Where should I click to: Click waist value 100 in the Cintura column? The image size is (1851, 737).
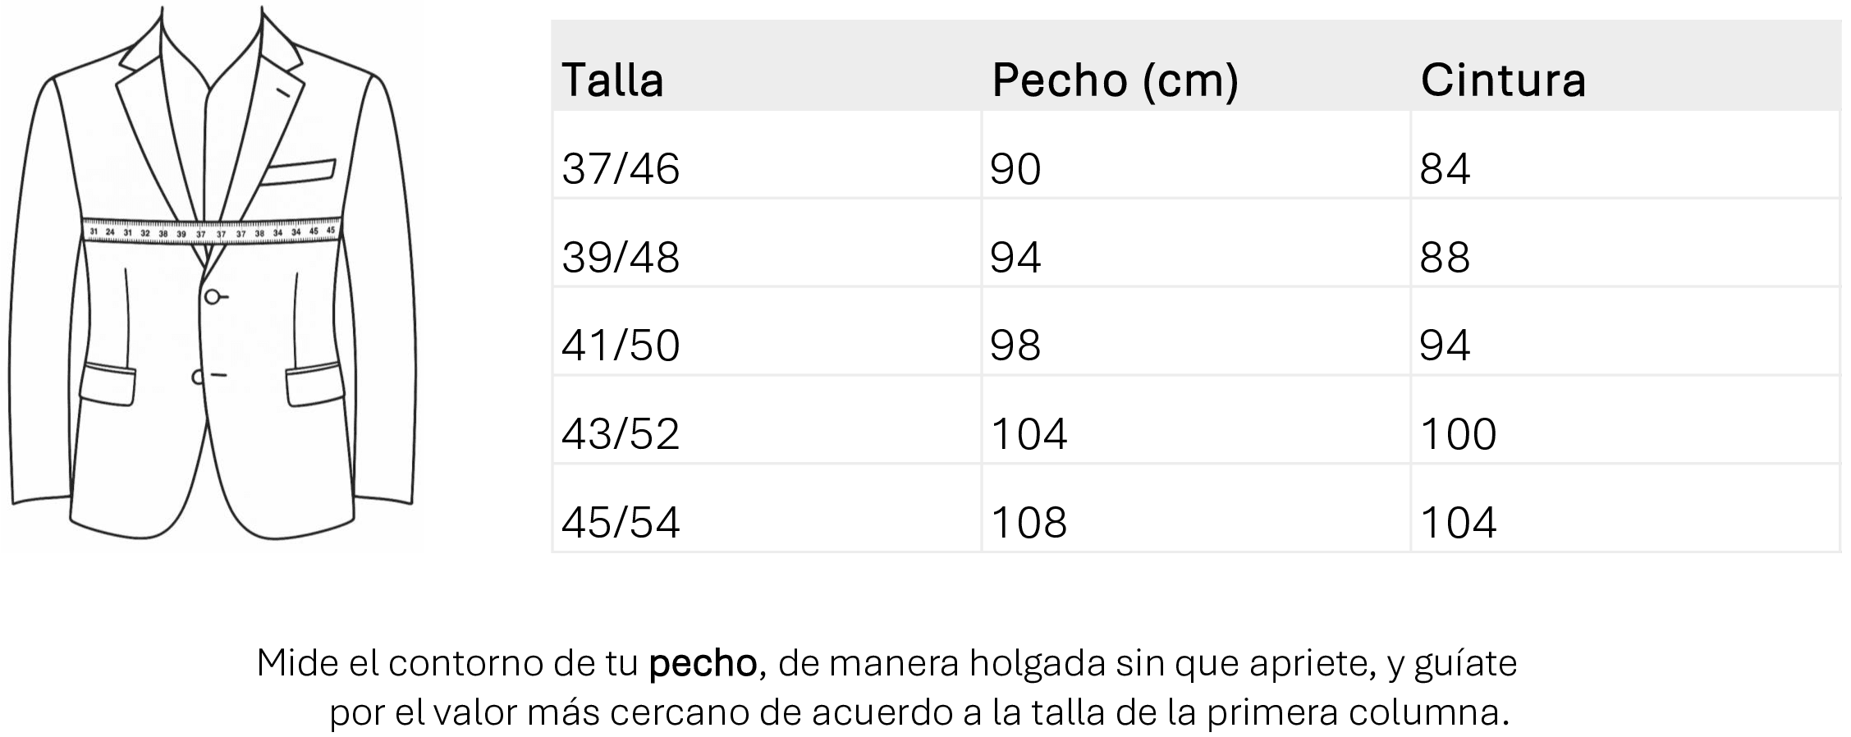coord(1458,434)
